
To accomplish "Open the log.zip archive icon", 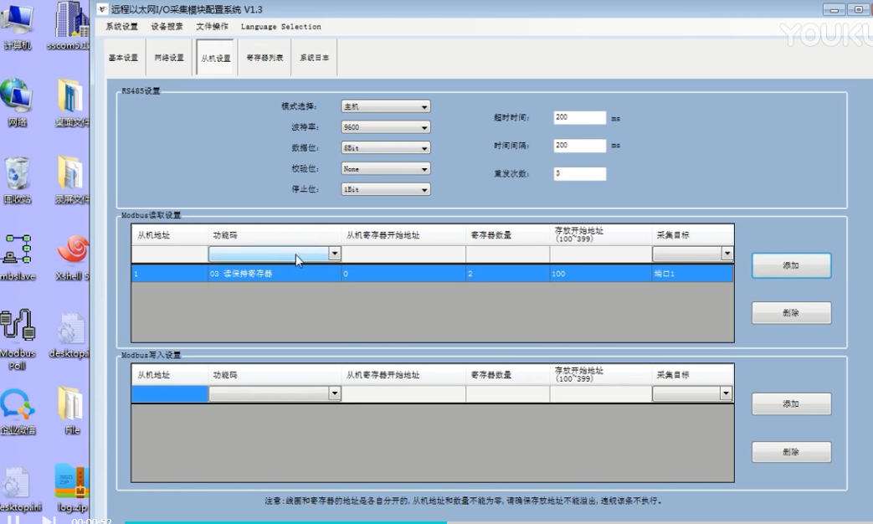I will tap(71, 484).
